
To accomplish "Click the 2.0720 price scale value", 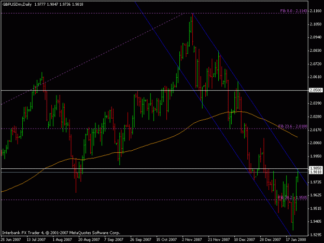I will pyautogui.click(x=316, y=64).
